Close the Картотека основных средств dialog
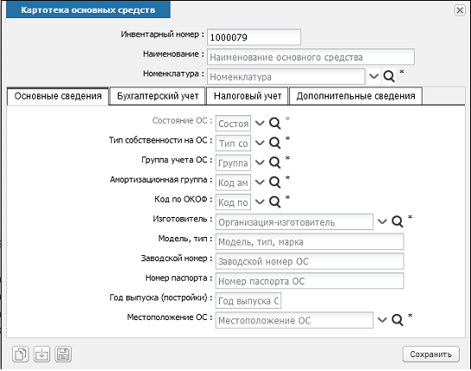This screenshot has height=371, width=471. pyautogui.click(x=460, y=10)
